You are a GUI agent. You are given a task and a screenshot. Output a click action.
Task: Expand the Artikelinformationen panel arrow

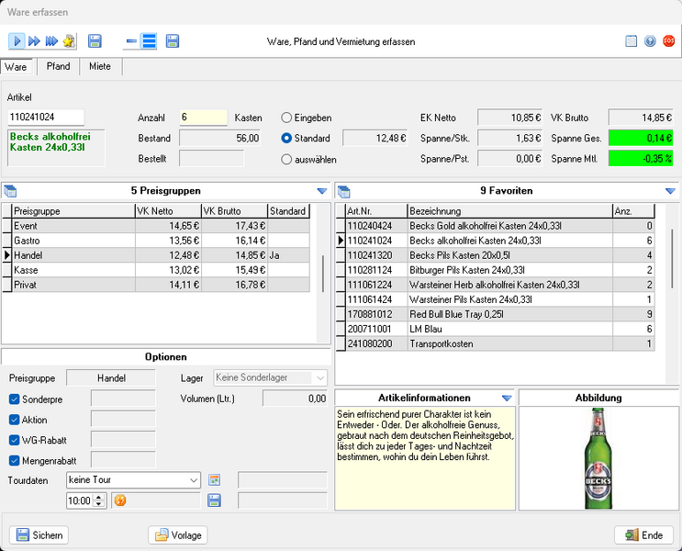click(507, 398)
